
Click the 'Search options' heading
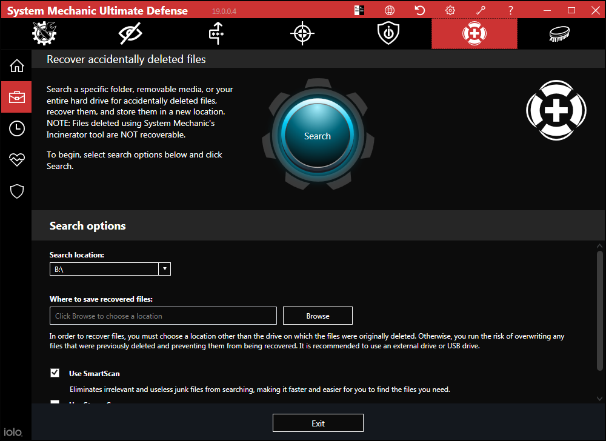(x=88, y=226)
